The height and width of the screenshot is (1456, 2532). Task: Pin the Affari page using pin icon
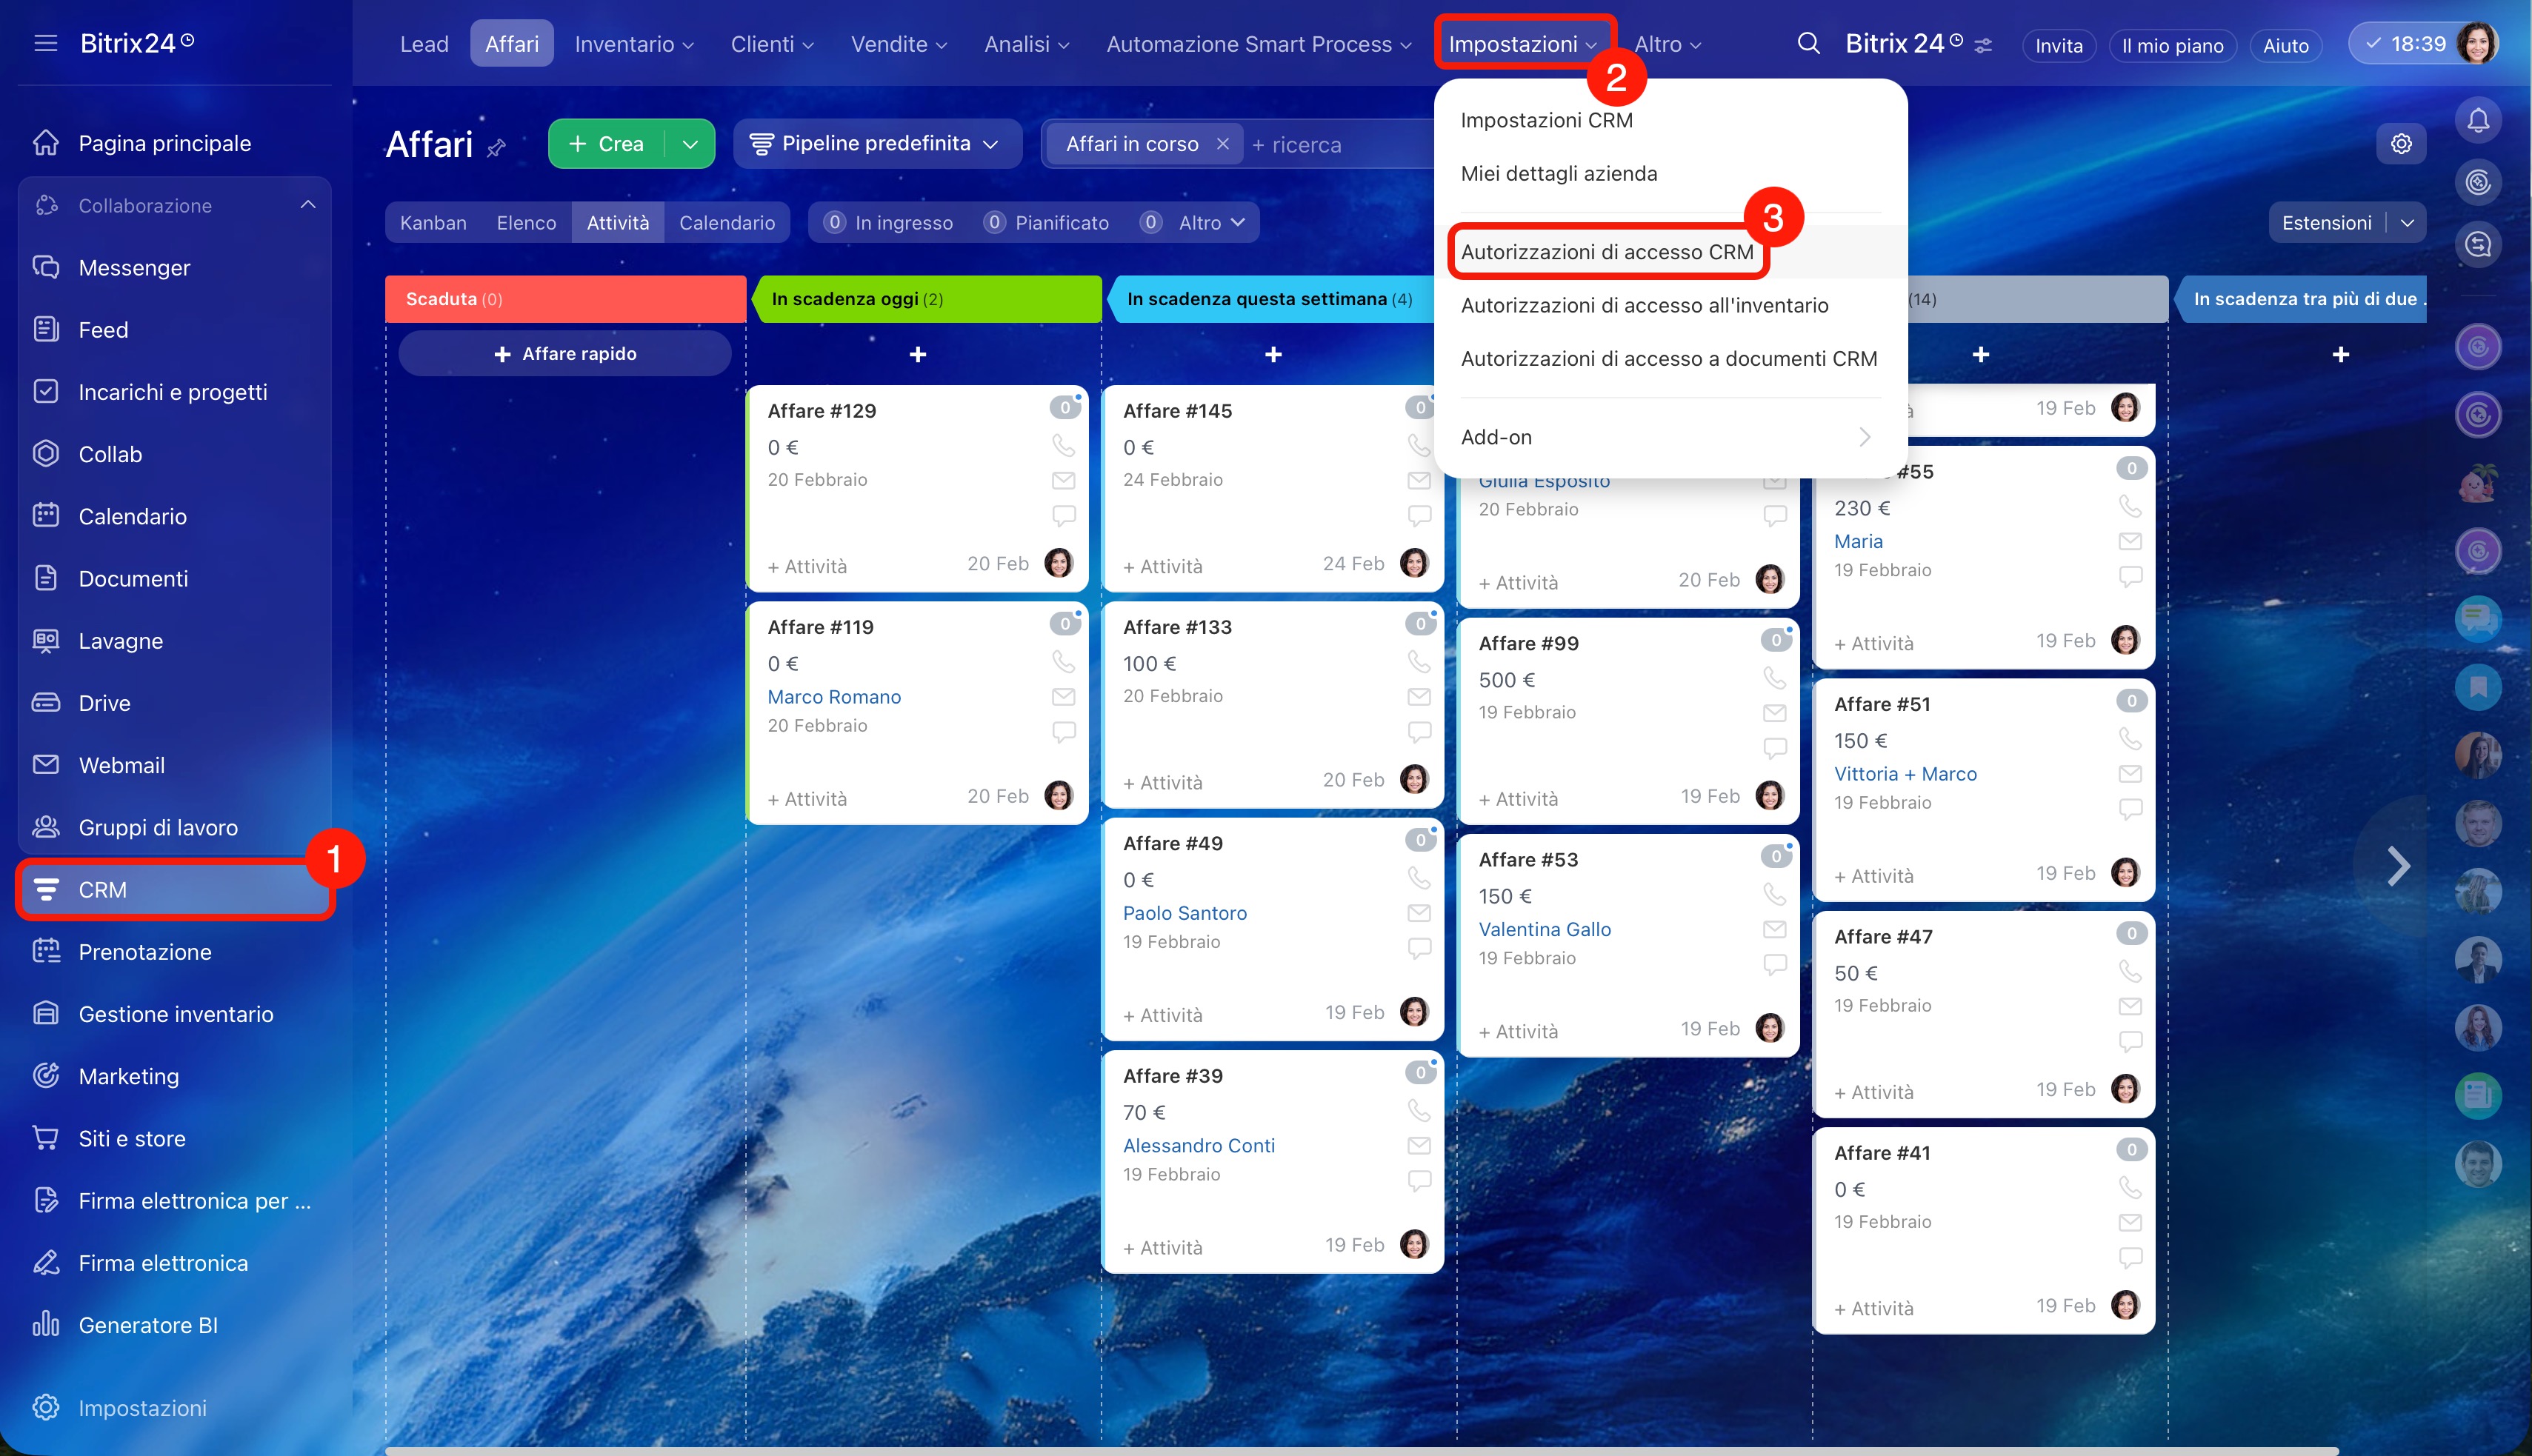pyautogui.click(x=496, y=149)
